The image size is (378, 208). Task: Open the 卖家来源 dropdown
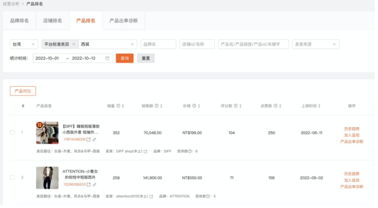click(x=316, y=44)
